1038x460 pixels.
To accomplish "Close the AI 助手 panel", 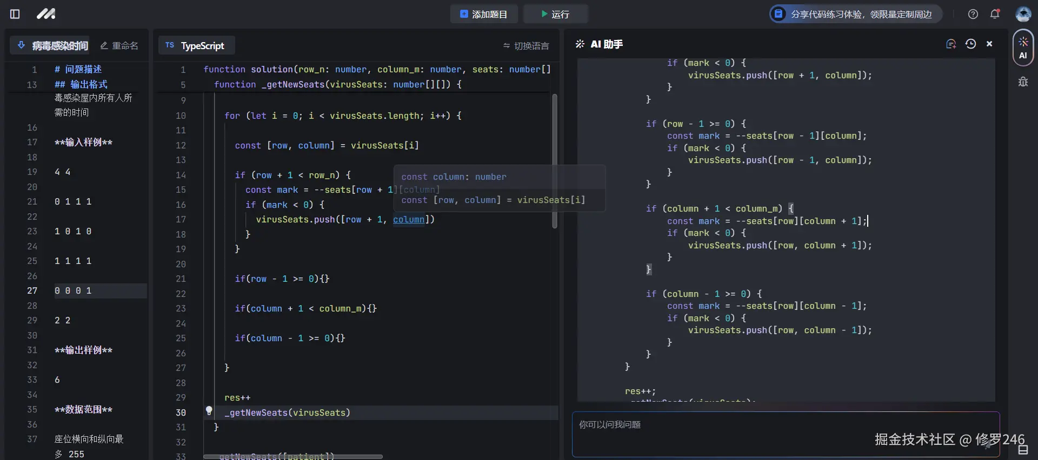I will [989, 44].
